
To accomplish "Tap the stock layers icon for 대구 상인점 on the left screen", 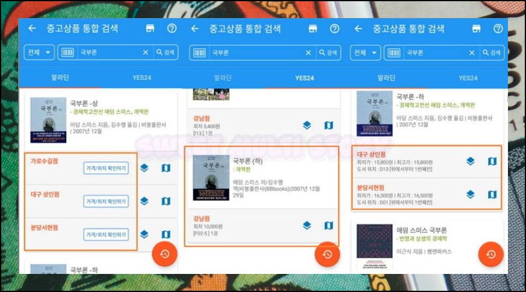I will (144, 201).
